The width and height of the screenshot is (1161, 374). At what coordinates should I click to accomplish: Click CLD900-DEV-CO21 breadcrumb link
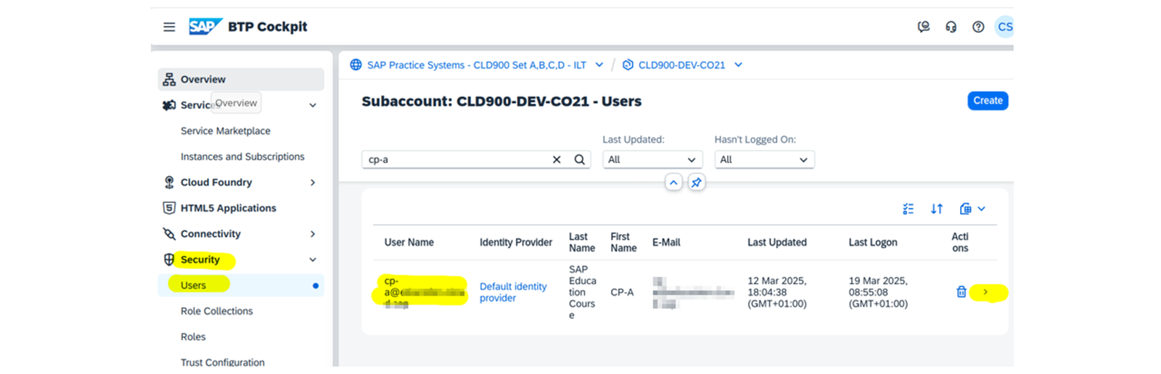pos(681,65)
